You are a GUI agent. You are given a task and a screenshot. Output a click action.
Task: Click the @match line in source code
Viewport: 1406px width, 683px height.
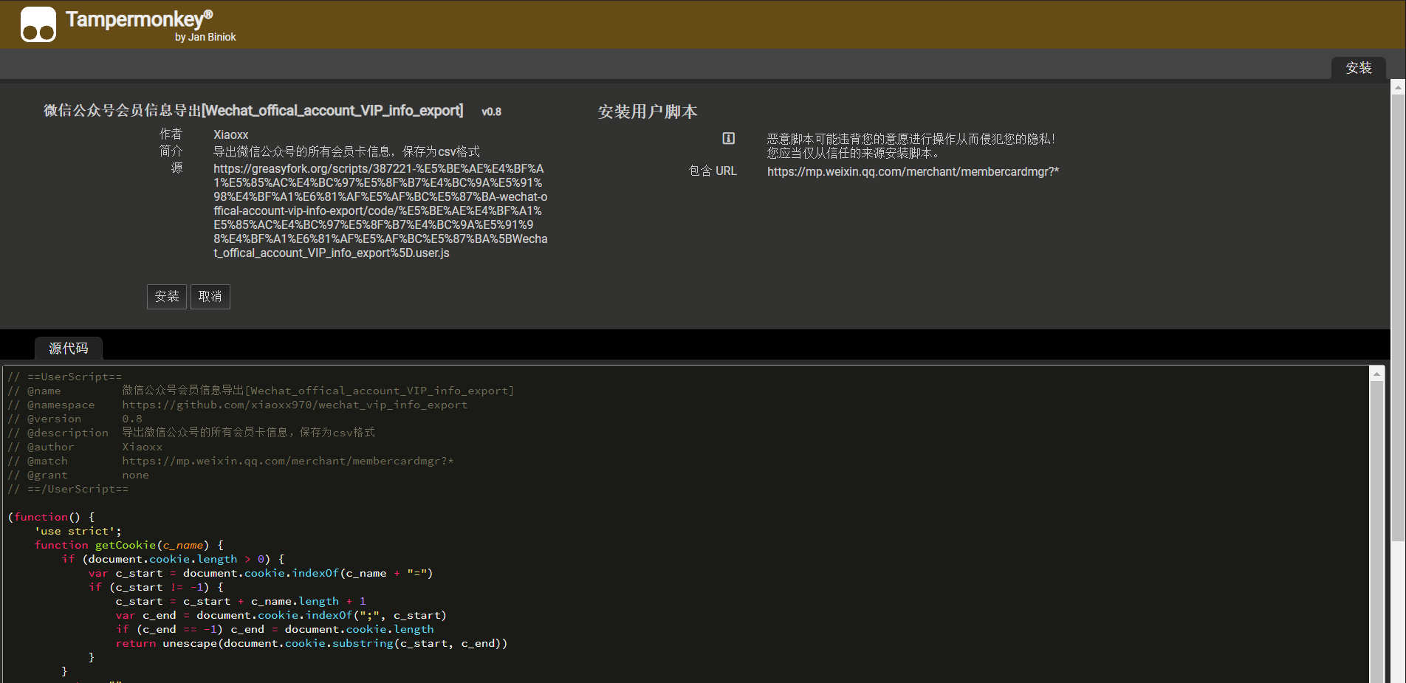[x=230, y=461]
